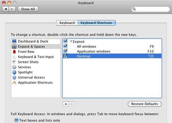Select the Services gear icon
This screenshot has height=123, width=172.
[14, 67]
